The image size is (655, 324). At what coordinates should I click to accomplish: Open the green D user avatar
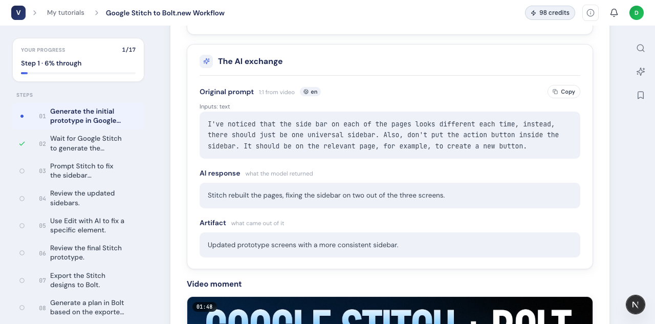[637, 13]
